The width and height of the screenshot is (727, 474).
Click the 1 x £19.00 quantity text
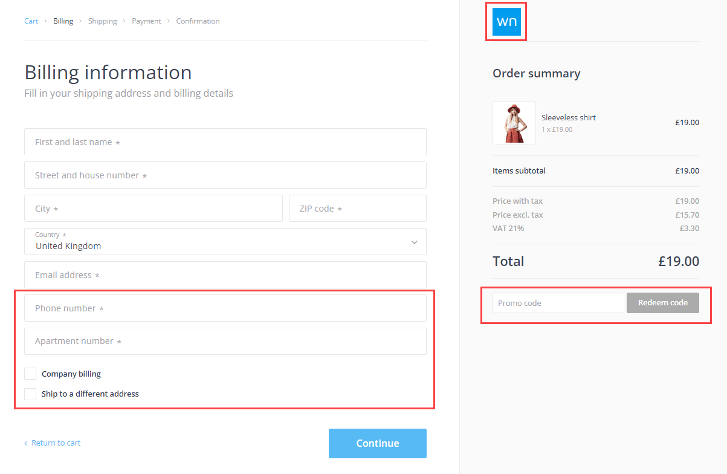coord(557,129)
